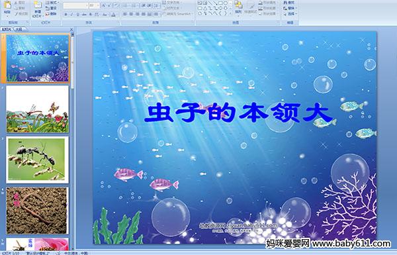Select the Rectangle shape in shapes gallery
Image resolution: width=397 pixels, height=255 pixels.
coord(220,3)
